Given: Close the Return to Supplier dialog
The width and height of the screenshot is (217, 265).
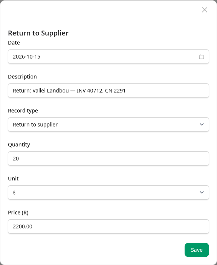Looking at the screenshot, I should [x=204, y=10].
